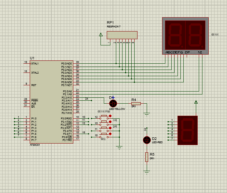
Task: Click the D2 reference label
Action: click(154, 139)
